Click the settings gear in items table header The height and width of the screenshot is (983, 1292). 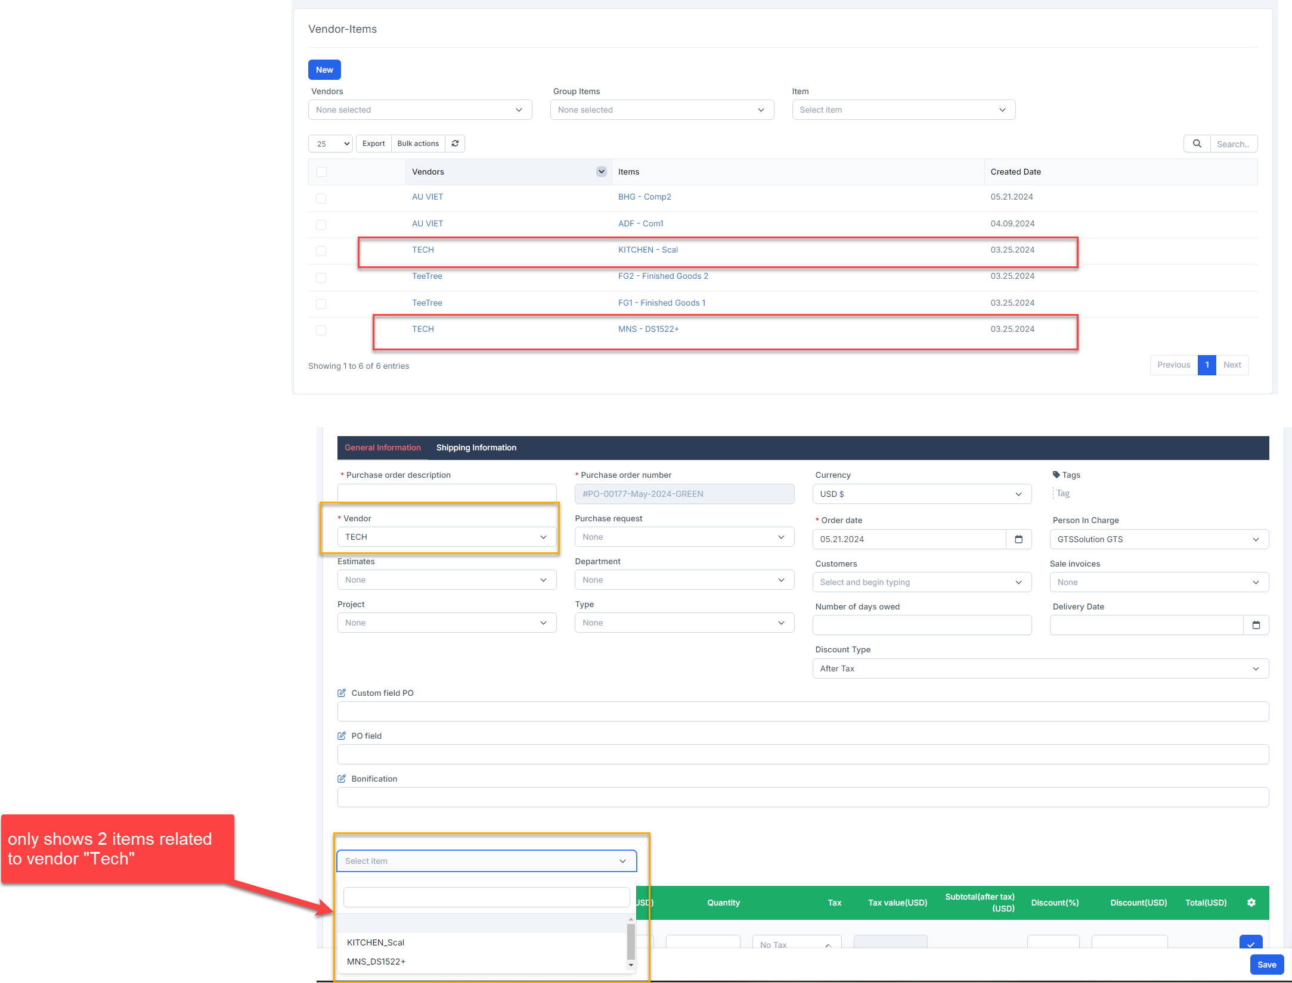1251,903
